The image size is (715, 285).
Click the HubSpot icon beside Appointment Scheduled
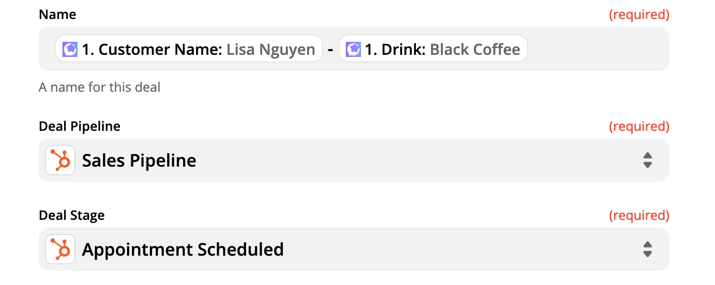[60, 249]
